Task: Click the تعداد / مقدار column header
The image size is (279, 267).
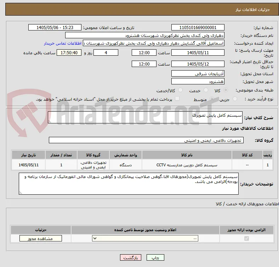Action: pyautogui.click(x=61, y=155)
